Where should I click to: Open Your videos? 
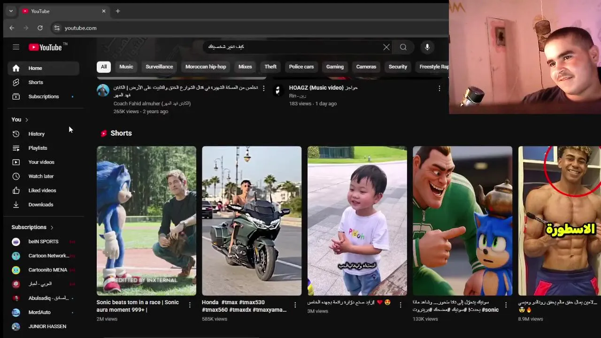[43, 162]
